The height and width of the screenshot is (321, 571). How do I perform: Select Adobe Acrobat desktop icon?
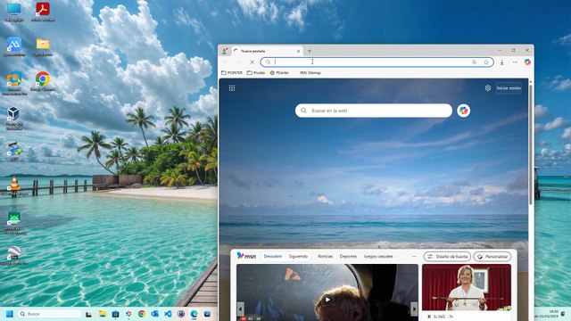click(43, 12)
